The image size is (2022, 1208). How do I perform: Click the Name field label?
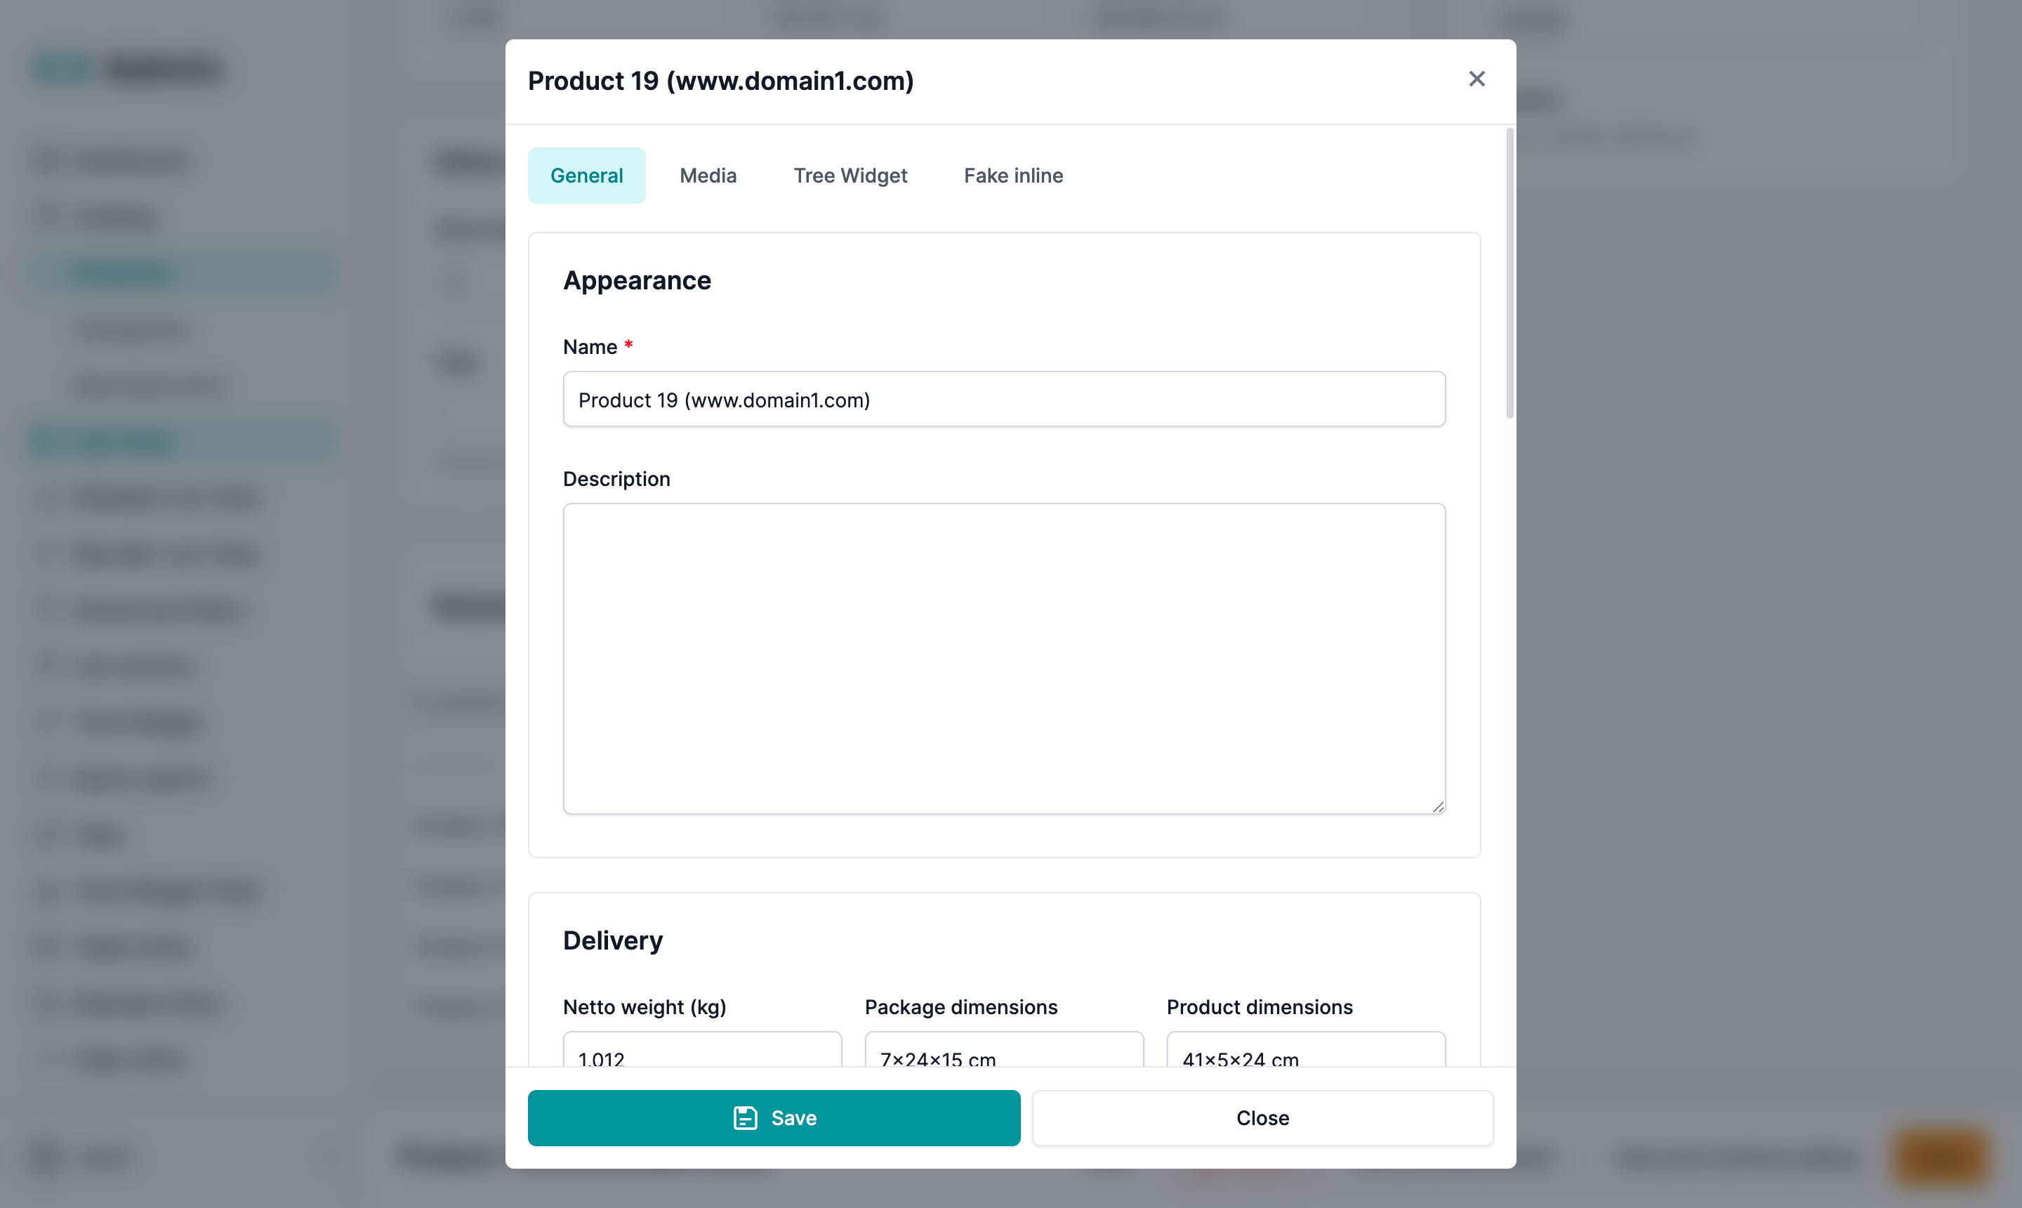click(x=590, y=347)
